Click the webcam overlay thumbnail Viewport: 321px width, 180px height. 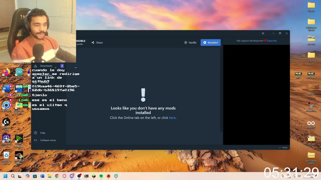click(38, 31)
